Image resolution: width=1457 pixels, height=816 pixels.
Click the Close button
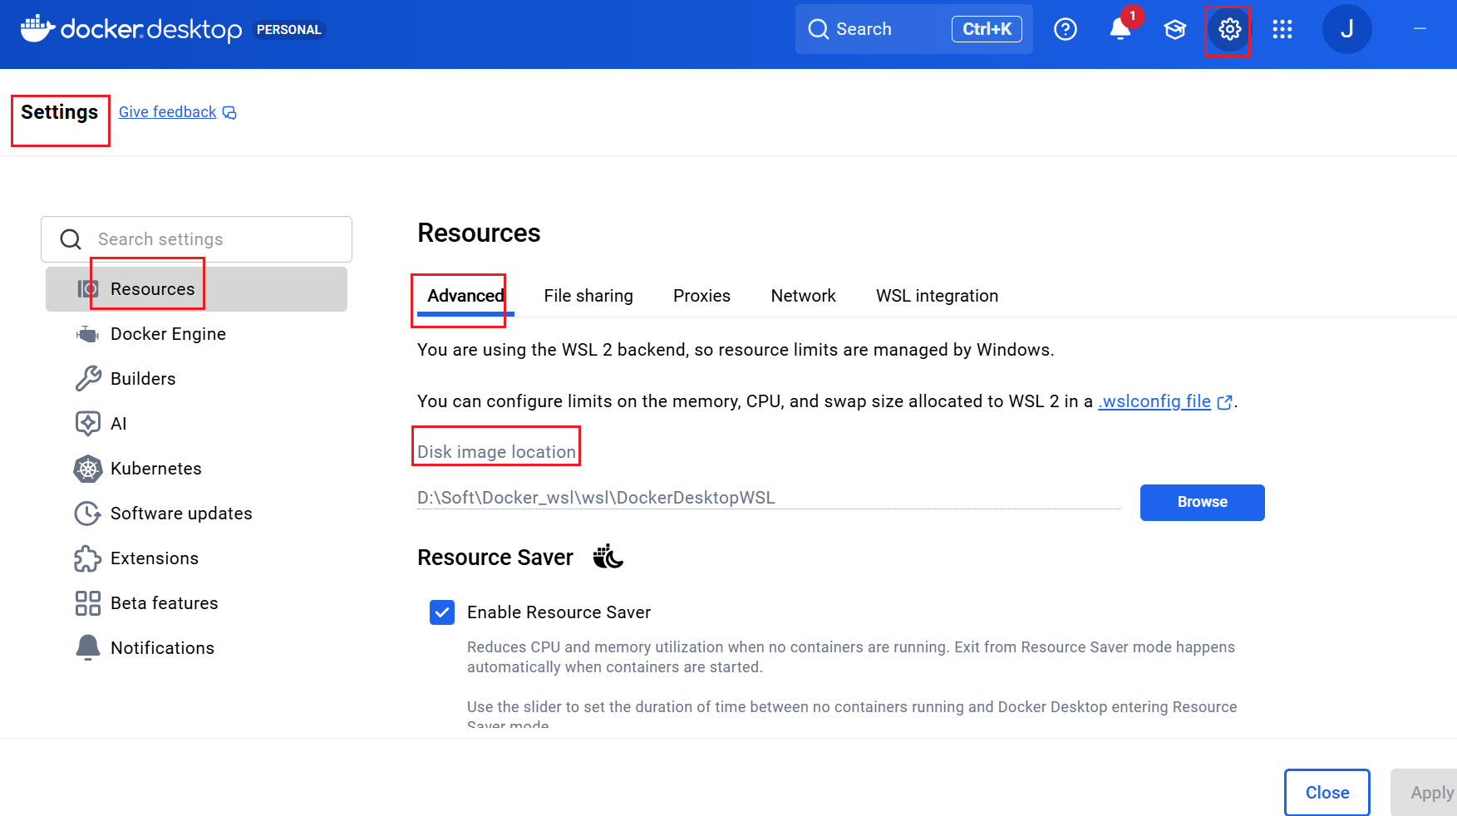[x=1327, y=793]
